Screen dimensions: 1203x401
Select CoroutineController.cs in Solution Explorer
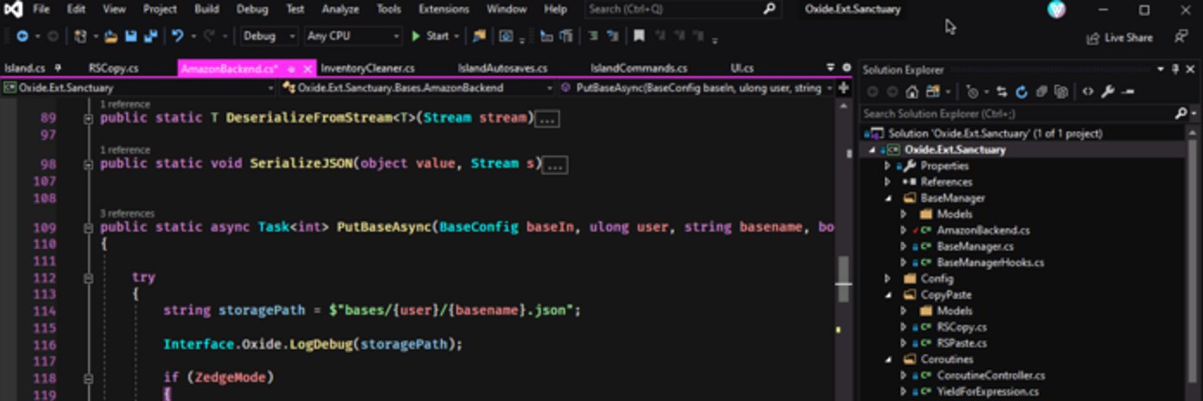tap(990, 375)
